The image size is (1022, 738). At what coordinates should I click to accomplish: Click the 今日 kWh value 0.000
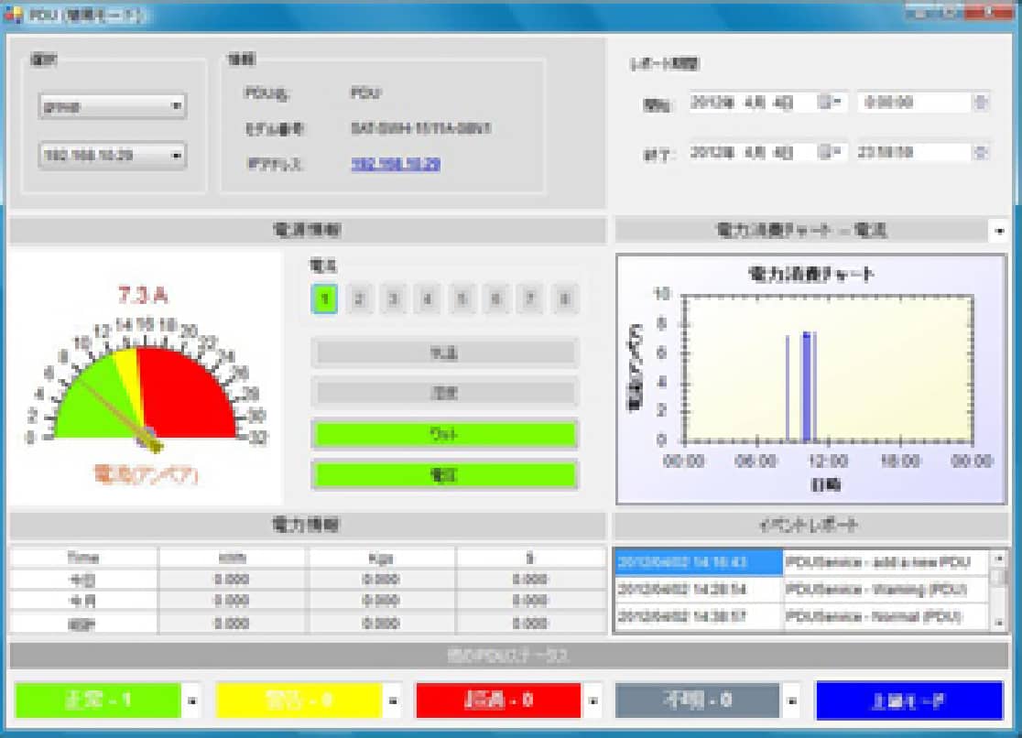click(232, 580)
